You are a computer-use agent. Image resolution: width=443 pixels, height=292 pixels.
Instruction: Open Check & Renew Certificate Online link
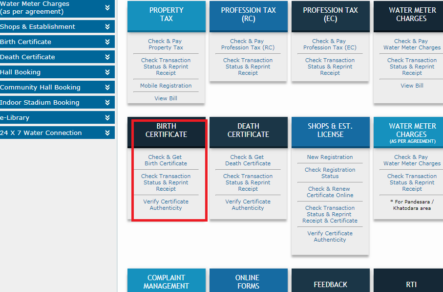point(330,192)
